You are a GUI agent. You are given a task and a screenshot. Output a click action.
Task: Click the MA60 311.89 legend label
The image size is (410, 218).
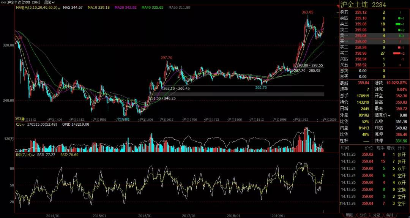[x=179, y=8]
